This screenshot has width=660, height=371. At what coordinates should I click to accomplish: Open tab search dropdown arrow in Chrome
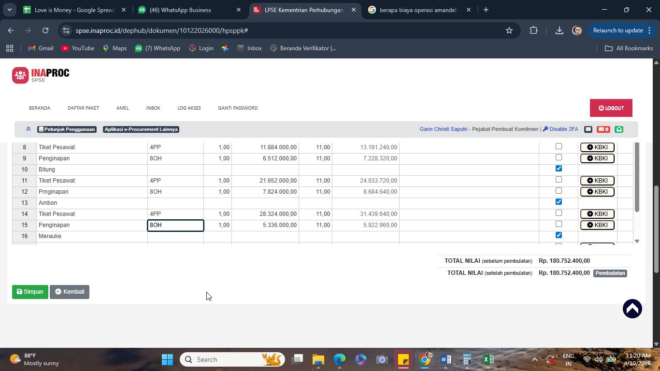click(x=9, y=10)
